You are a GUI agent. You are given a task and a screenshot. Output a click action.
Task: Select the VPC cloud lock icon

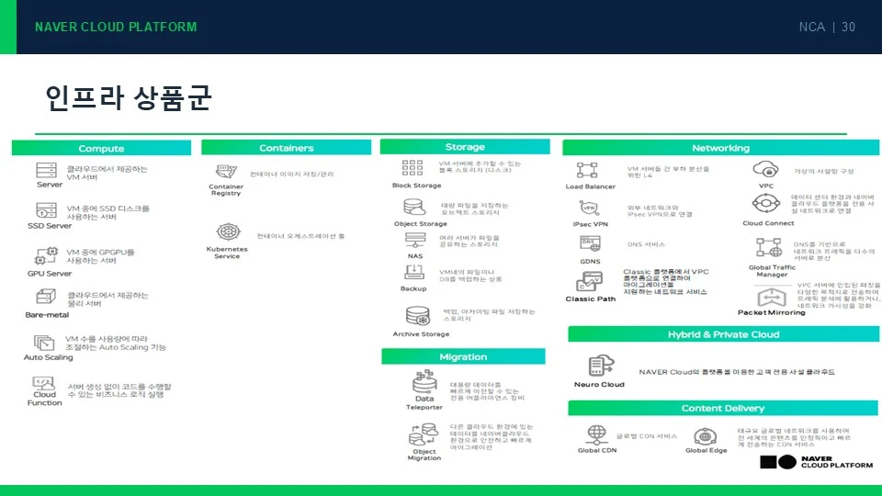tap(765, 169)
